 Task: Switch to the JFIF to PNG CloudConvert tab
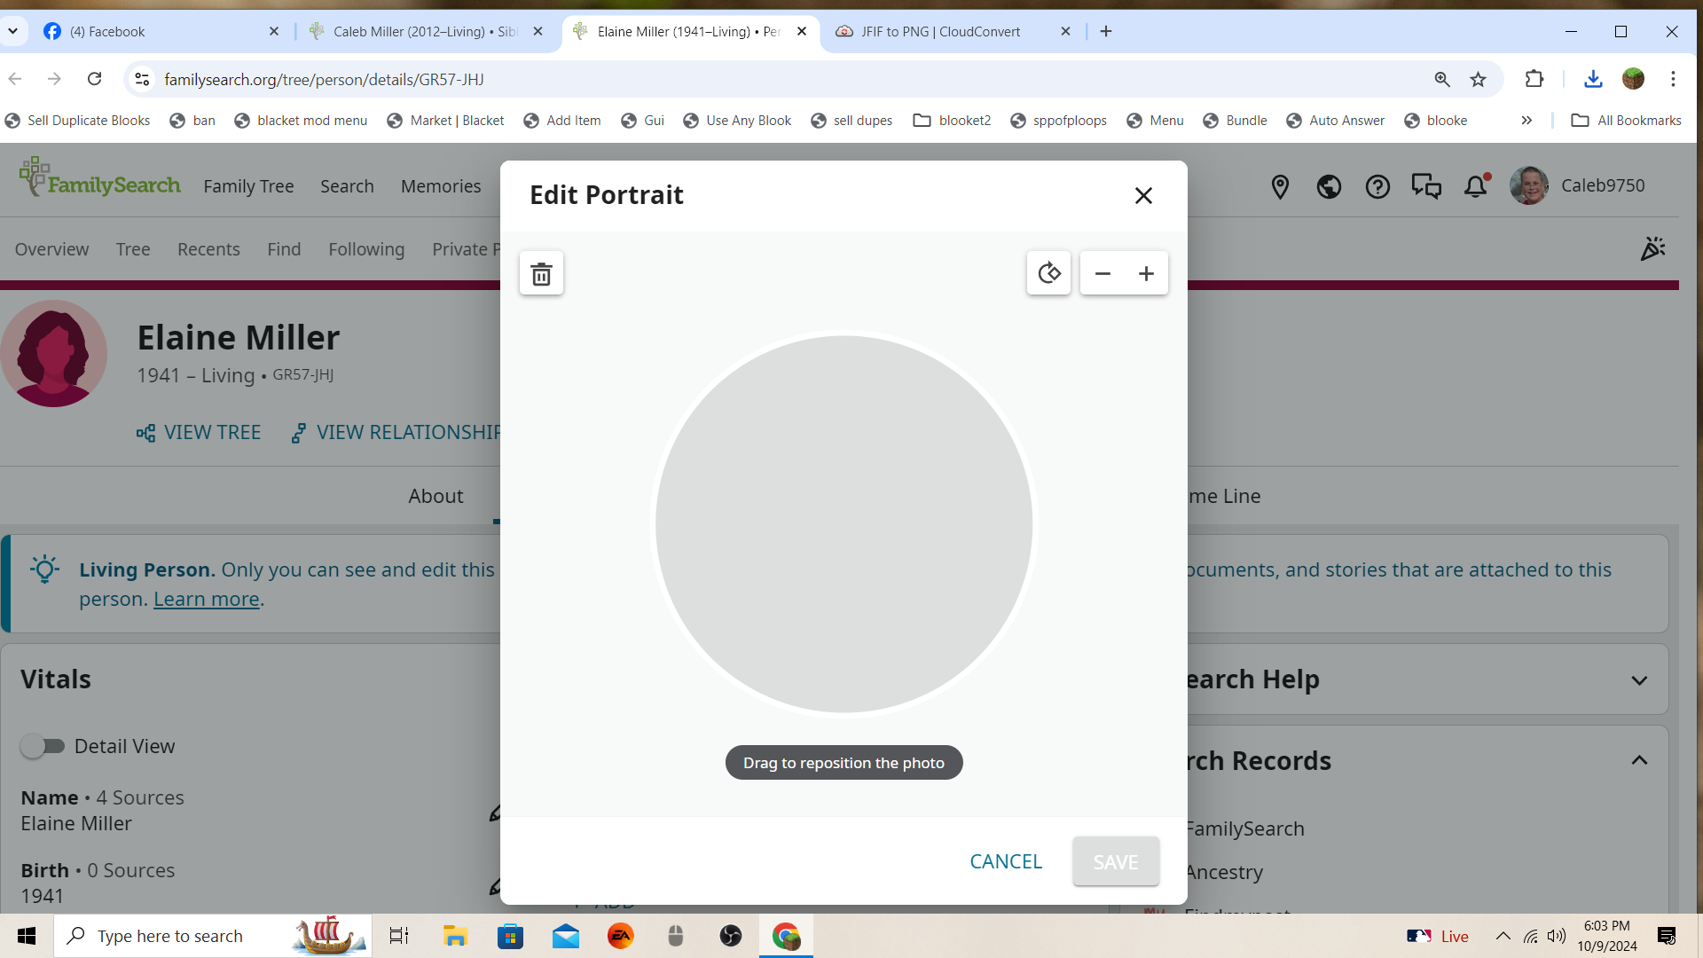pyautogui.click(x=940, y=32)
